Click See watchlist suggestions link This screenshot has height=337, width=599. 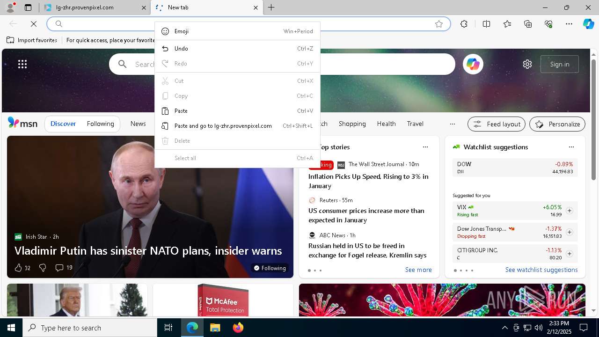click(x=541, y=270)
